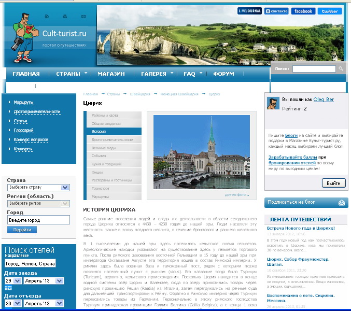351x311 pixels.
Task: Click the Перейти button
Action: [x=22, y=230]
